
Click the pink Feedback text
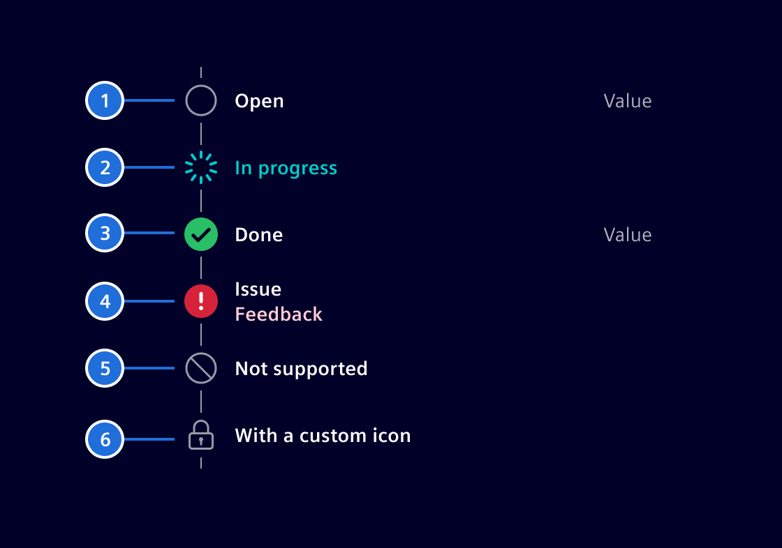click(279, 314)
